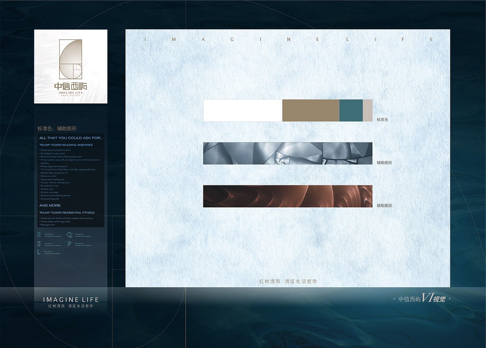
Task: Select the tan brown color swatch
Action: (x=311, y=110)
